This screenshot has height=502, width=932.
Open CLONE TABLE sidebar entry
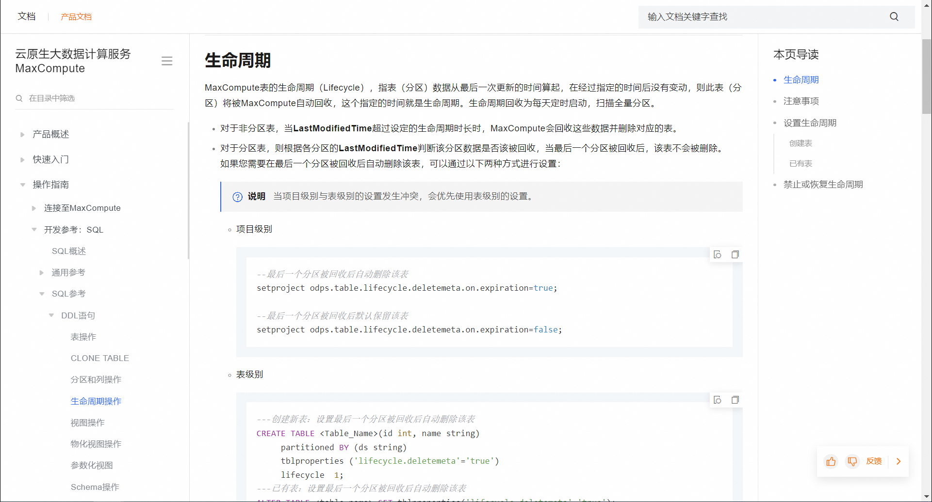[99, 358]
